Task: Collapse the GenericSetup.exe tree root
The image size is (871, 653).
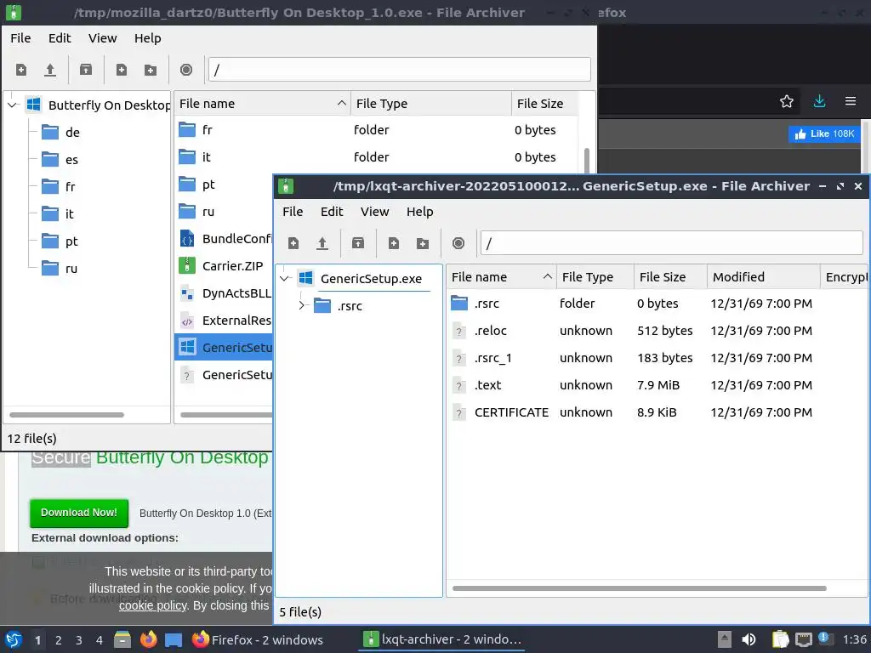Action: (x=284, y=278)
